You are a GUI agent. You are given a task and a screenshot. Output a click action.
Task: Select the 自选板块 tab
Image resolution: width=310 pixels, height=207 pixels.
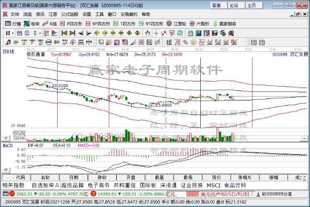click(x=45, y=185)
